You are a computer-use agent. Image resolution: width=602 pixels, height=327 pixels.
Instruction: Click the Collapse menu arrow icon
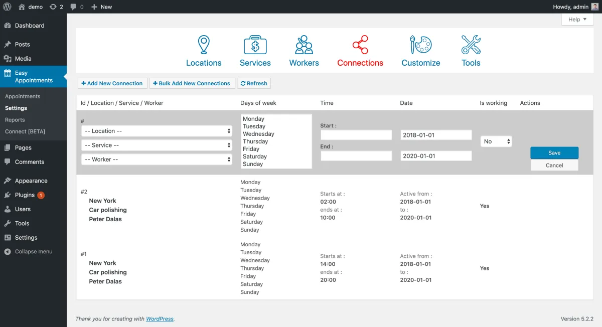8,252
